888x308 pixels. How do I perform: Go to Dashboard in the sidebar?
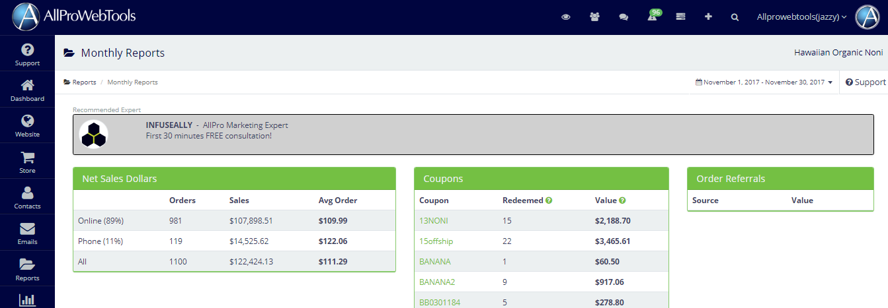27,91
